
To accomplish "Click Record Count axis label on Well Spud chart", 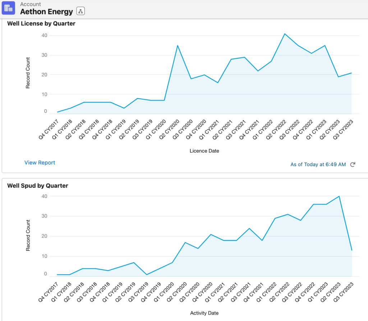I will coord(28,235).
